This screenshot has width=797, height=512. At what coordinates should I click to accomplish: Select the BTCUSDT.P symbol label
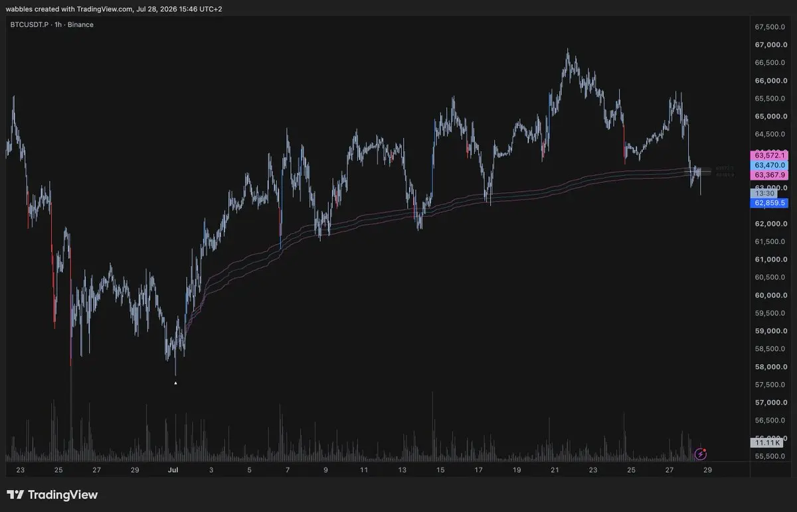tap(31, 25)
